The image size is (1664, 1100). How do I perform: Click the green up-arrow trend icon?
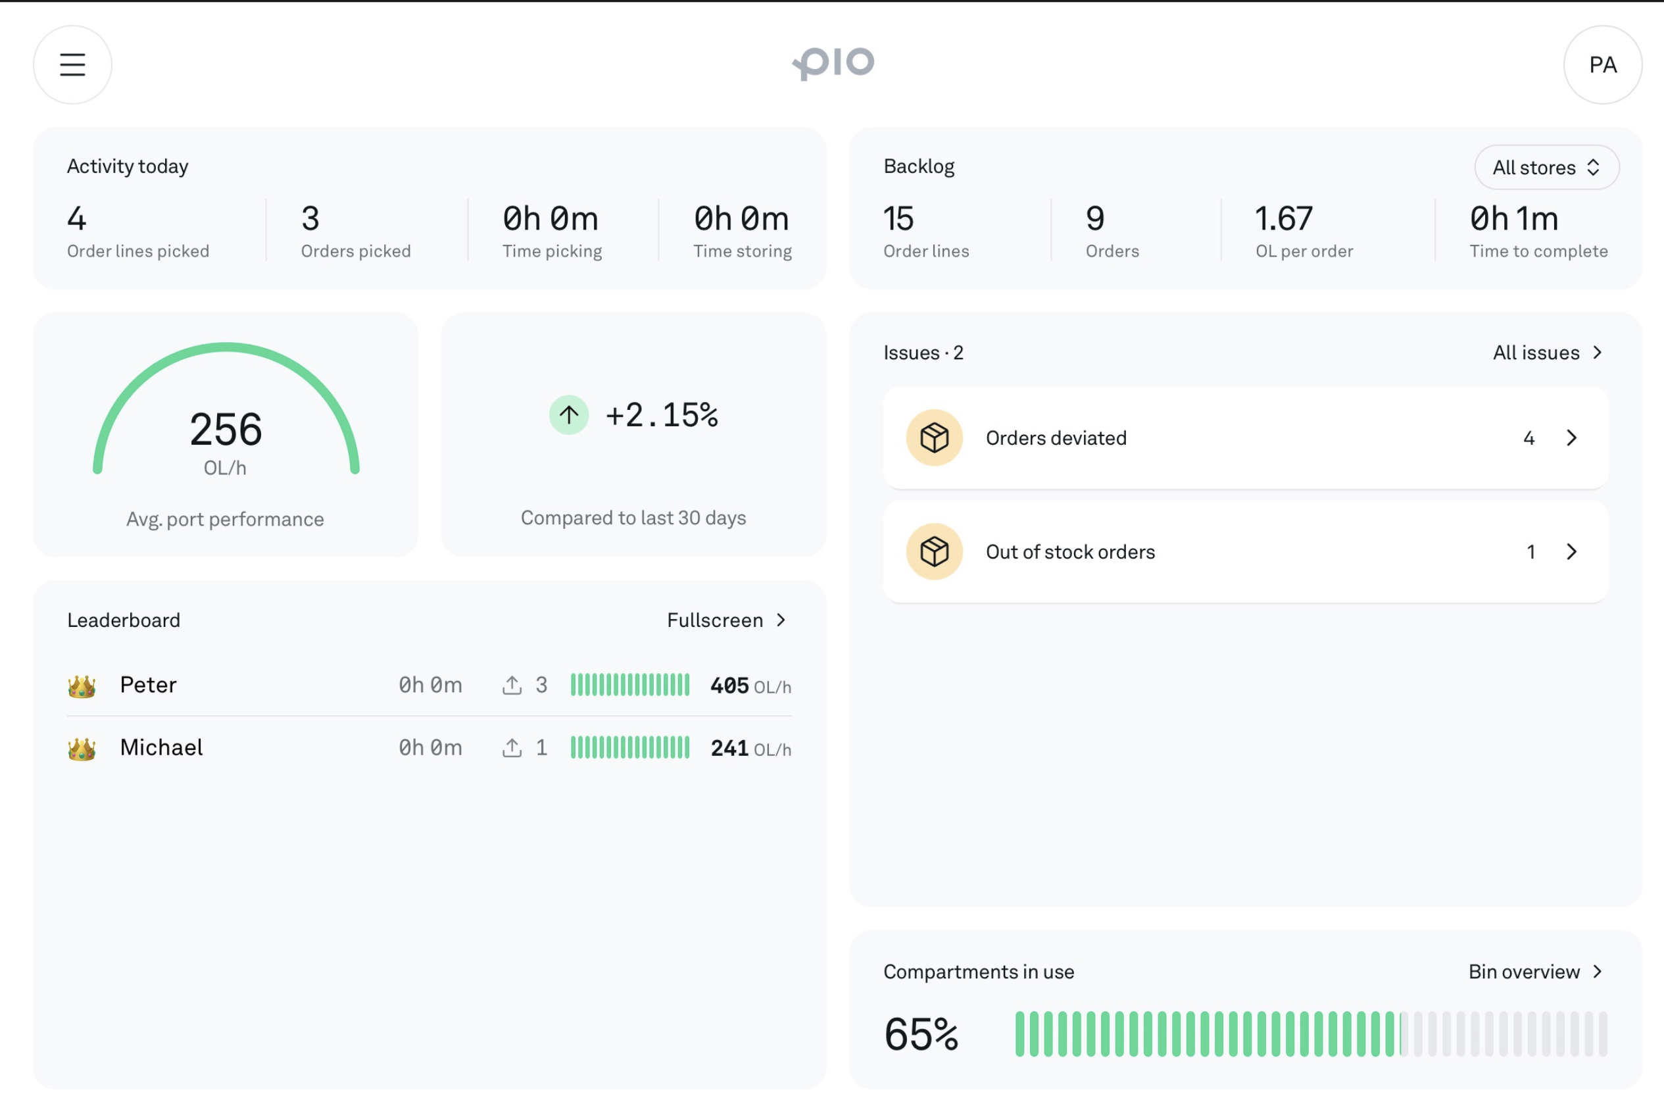point(569,415)
